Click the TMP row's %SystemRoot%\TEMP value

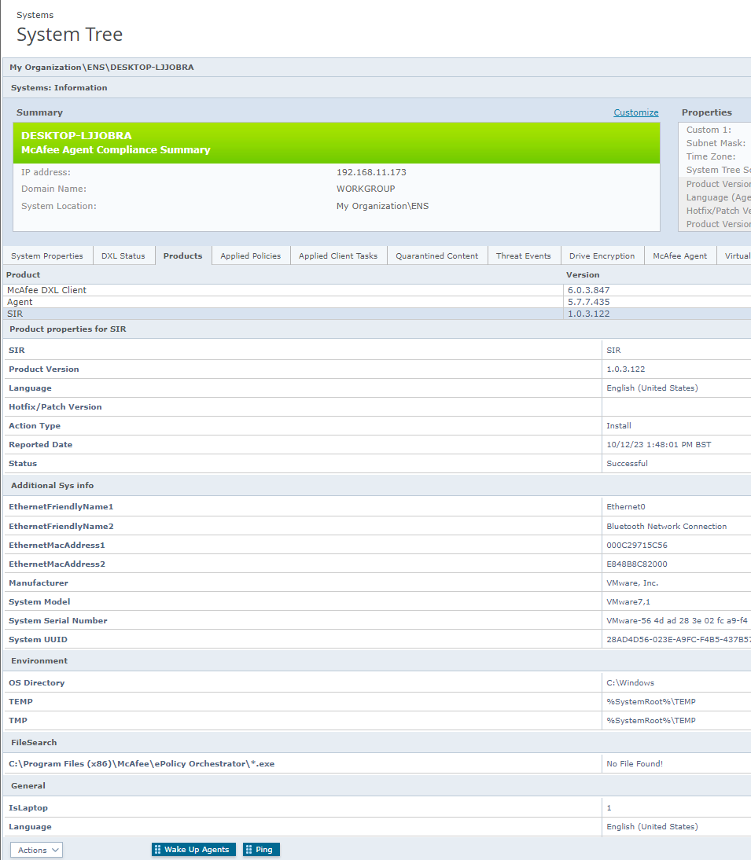[x=651, y=721]
